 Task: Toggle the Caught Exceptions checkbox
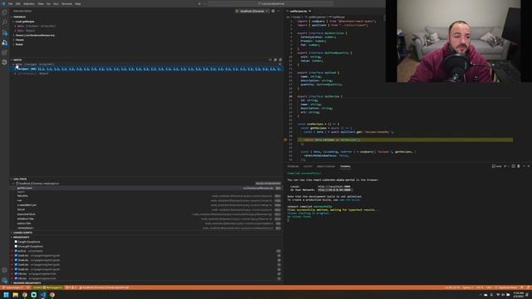point(16,242)
